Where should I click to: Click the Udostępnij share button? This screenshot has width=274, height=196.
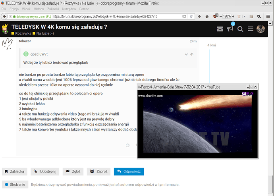click(x=45, y=171)
